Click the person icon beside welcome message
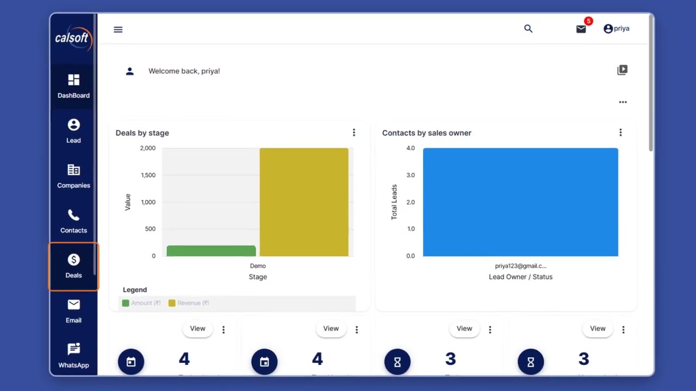Screen dimensions: 696x391 [x=129, y=71]
